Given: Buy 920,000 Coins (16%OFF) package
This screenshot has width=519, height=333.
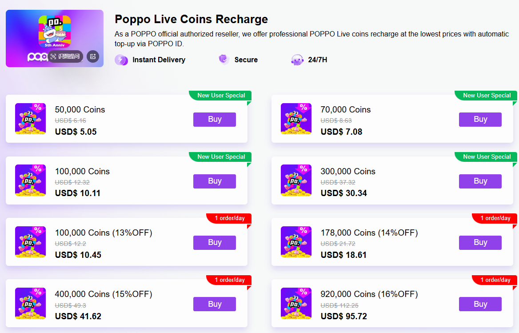Looking at the screenshot, I should click(x=480, y=304).
